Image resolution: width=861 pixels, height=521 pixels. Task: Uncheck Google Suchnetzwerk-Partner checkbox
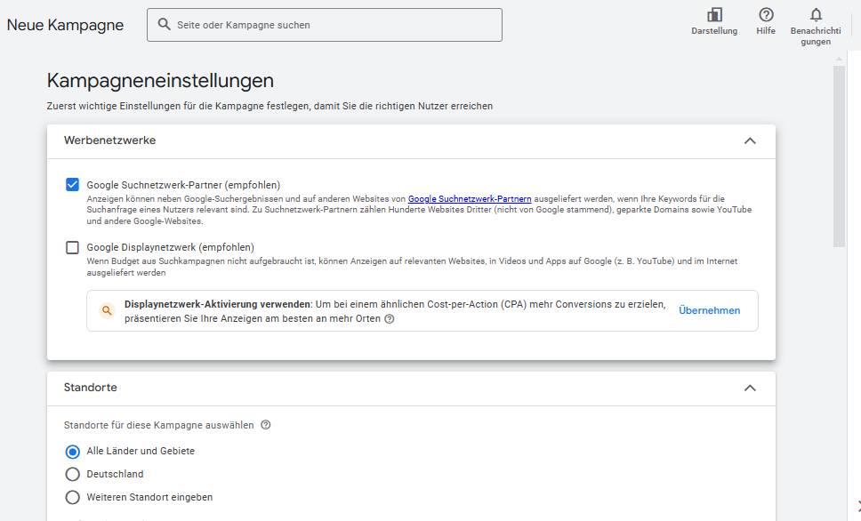[x=72, y=184]
